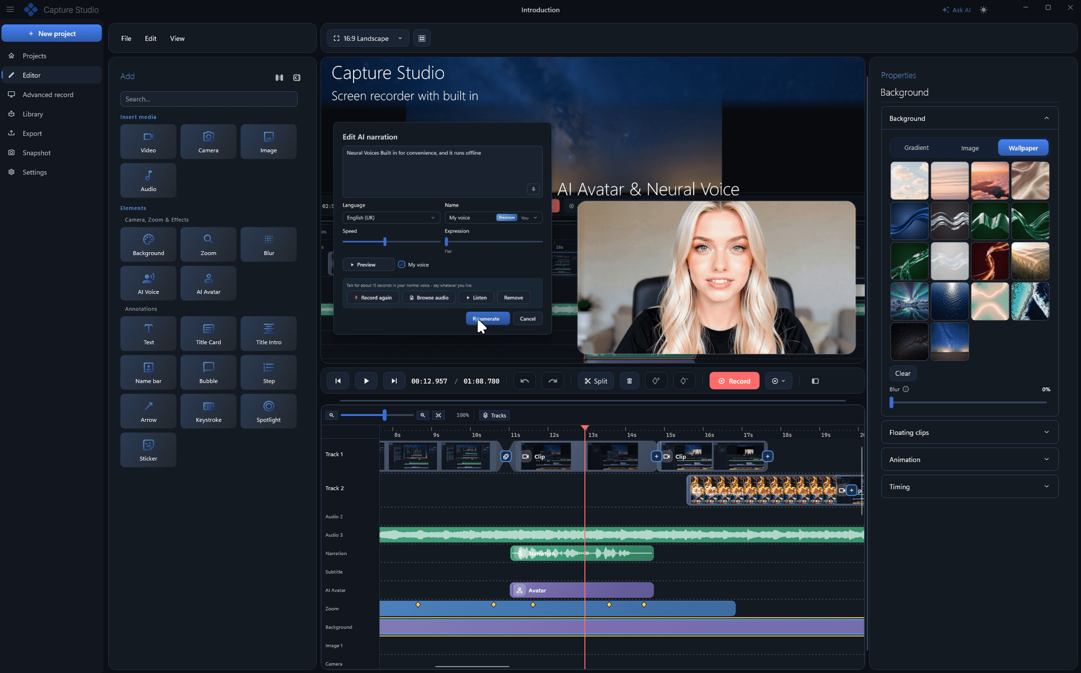This screenshot has height=673, width=1081.
Task: Open the View menu
Action: (177, 38)
